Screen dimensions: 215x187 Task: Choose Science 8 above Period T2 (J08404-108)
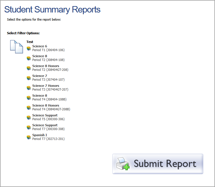pyautogui.click(x=40, y=56)
